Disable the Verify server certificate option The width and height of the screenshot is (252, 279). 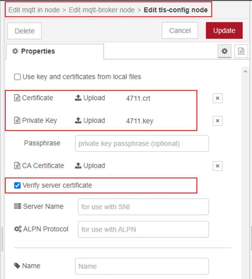coord(17,185)
